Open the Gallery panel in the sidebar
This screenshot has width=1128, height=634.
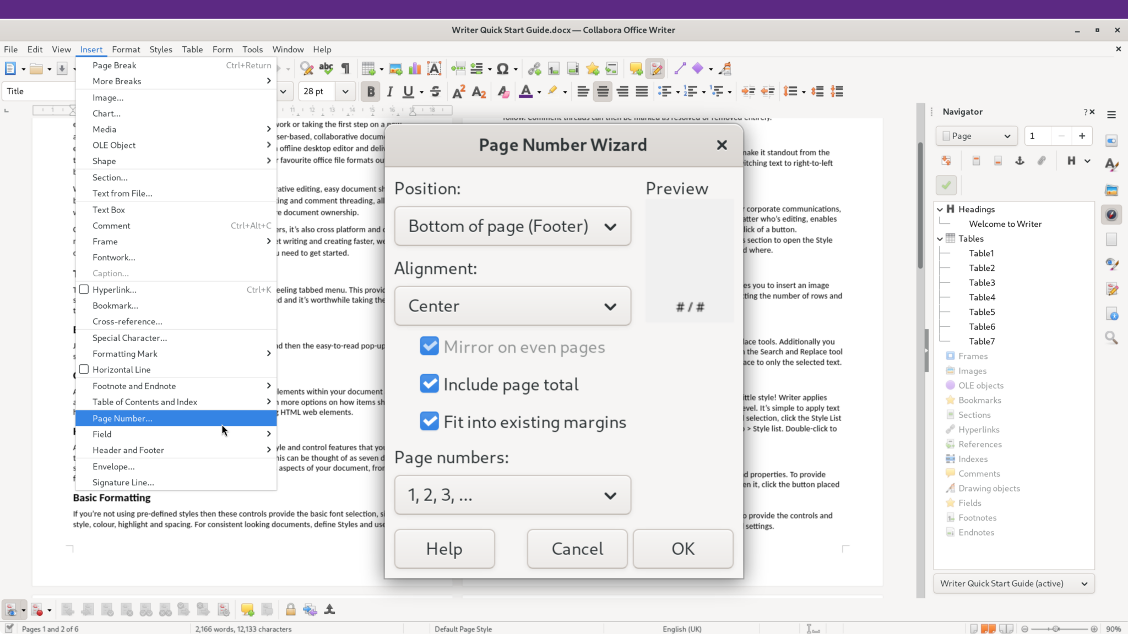pos(1111,190)
